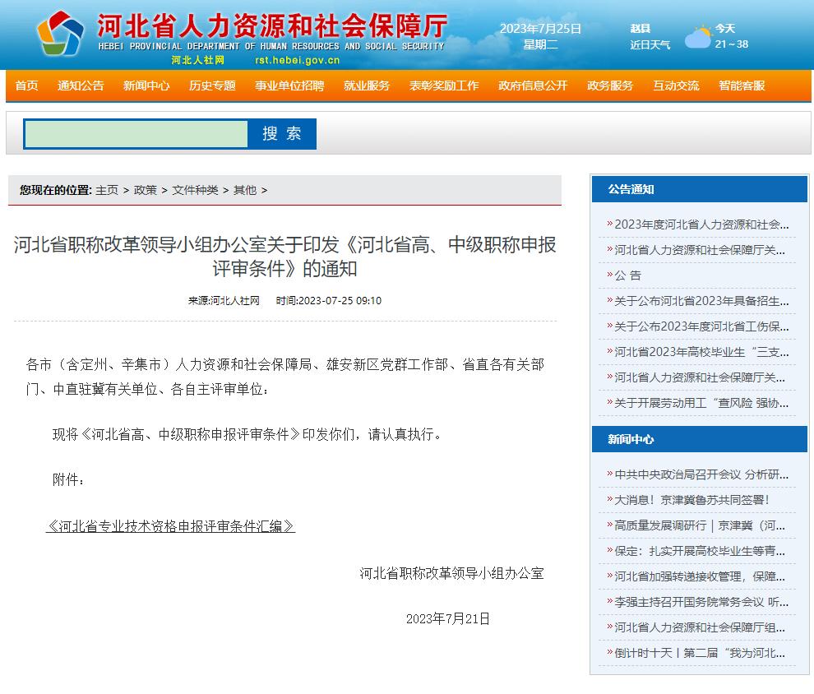Open 政府信息公开 navigation item
Screen dimensions: 814x694
pyautogui.click(x=533, y=86)
